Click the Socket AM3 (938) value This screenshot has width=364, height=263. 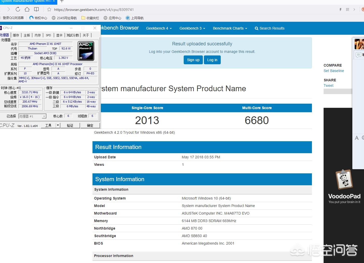click(x=45, y=53)
